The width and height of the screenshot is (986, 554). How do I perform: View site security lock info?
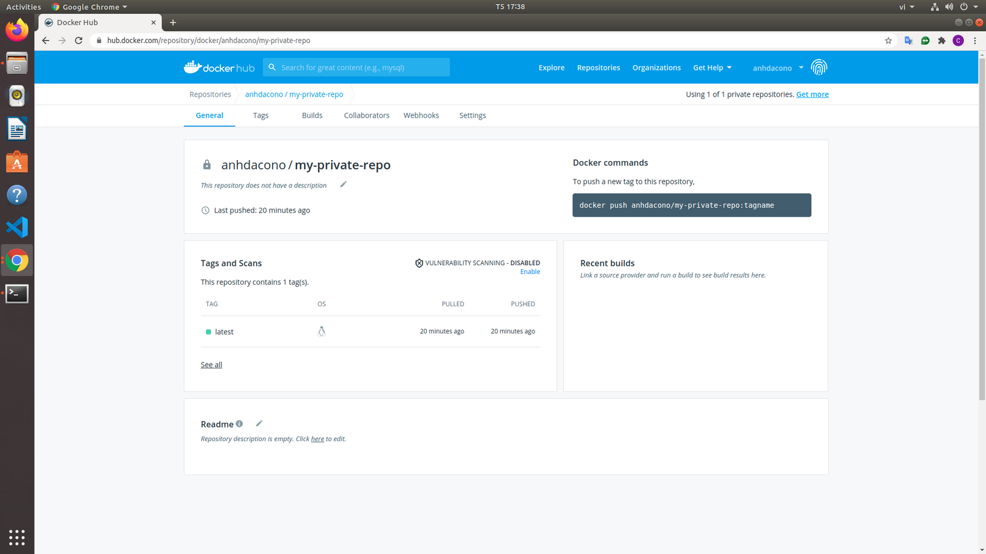pos(99,41)
